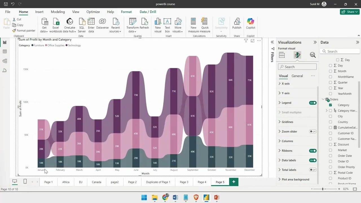
Task: Switch to General formatting tab
Action: pyautogui.click(x=297, y=76)
